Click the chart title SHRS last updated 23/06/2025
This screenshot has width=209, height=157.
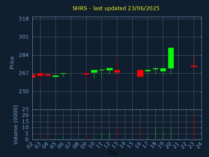click(x=116, y=8)
